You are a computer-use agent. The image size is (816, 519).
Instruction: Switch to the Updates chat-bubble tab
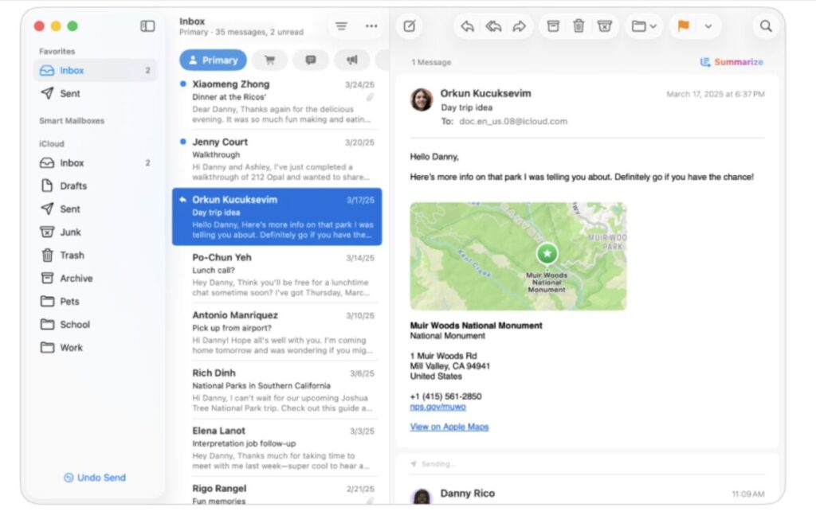(311, 60)
